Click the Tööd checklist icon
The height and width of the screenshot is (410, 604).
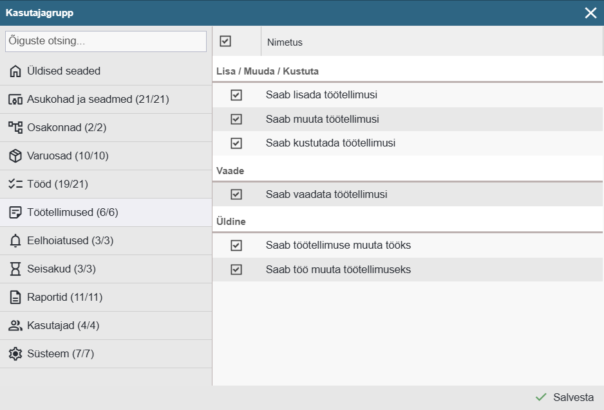point(15,184)
